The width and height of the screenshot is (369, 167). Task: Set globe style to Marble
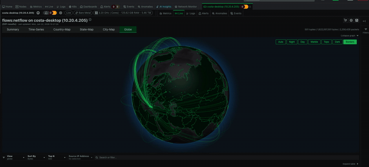click(x=314, y=42)
